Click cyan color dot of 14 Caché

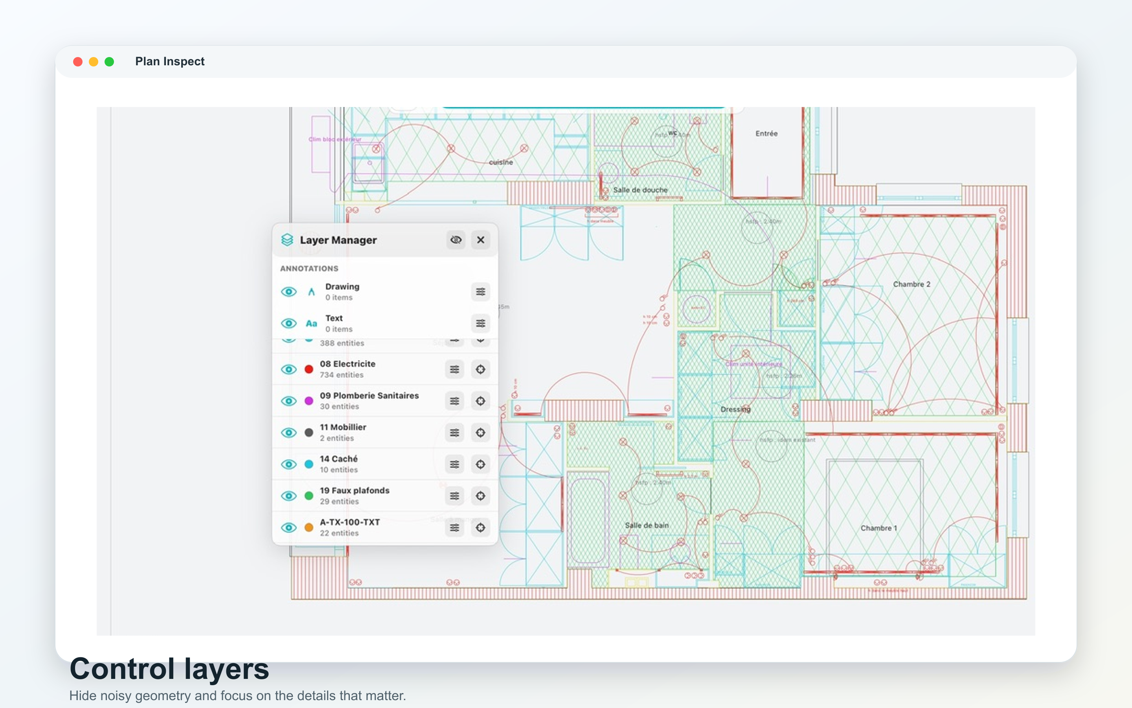pos(309,464)
